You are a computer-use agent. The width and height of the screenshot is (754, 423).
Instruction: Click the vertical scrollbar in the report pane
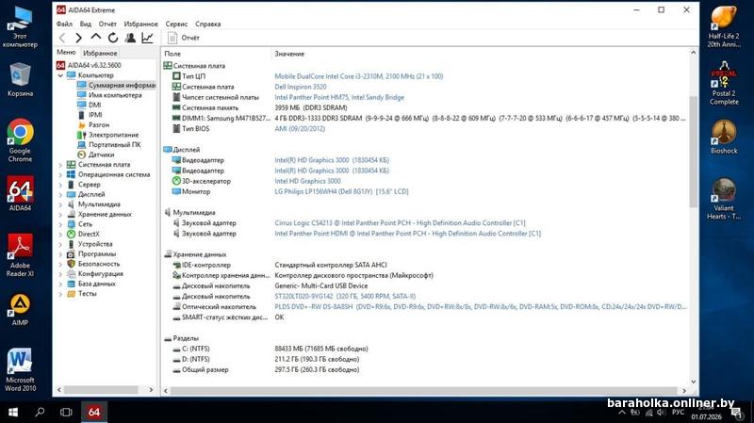click(x=693, y=152)
